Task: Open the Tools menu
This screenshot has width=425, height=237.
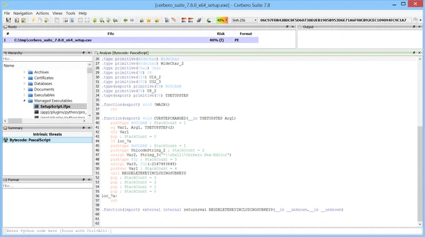Action: (x=71, y=13)
